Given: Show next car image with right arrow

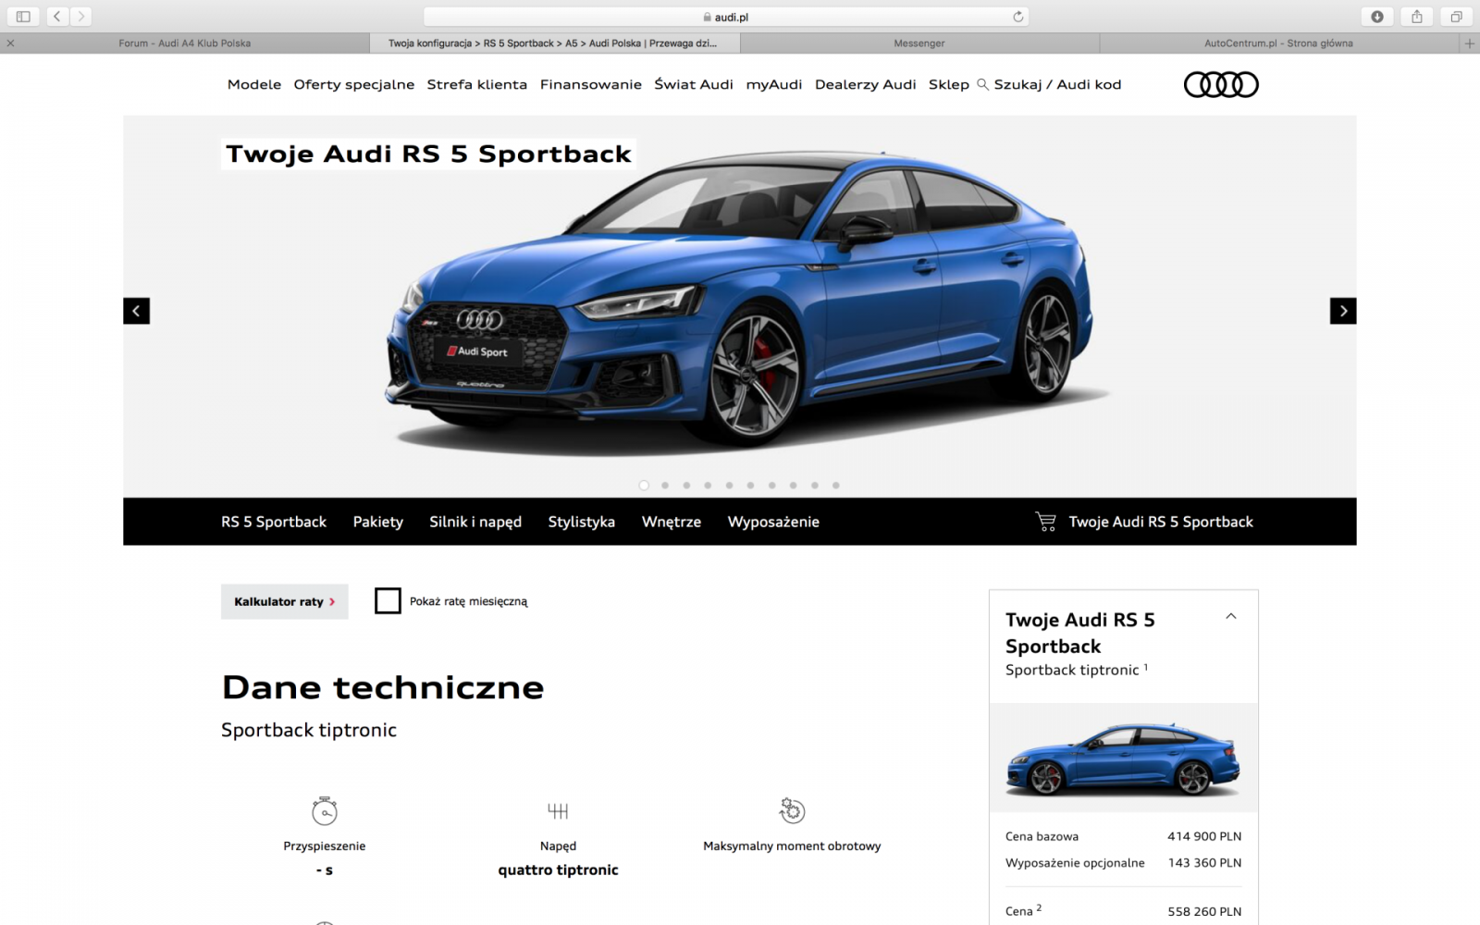Looking at the screenshot, I should click(1343, 311).
